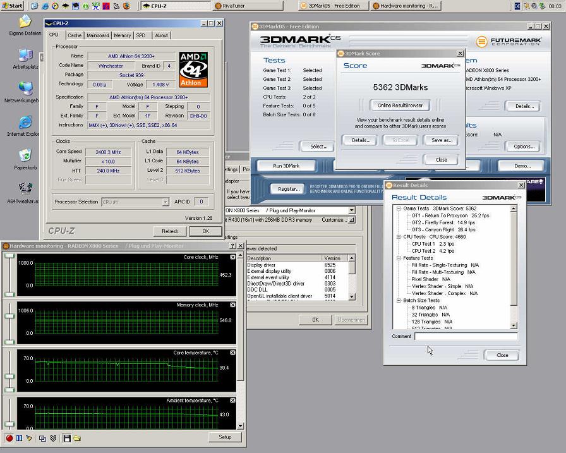
Task: Click Refresh in CPU-Z
Action: (170, 231)
